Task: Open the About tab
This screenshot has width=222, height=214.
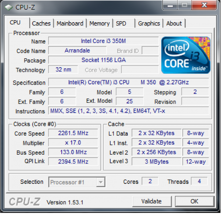Action: click(175, 24)
